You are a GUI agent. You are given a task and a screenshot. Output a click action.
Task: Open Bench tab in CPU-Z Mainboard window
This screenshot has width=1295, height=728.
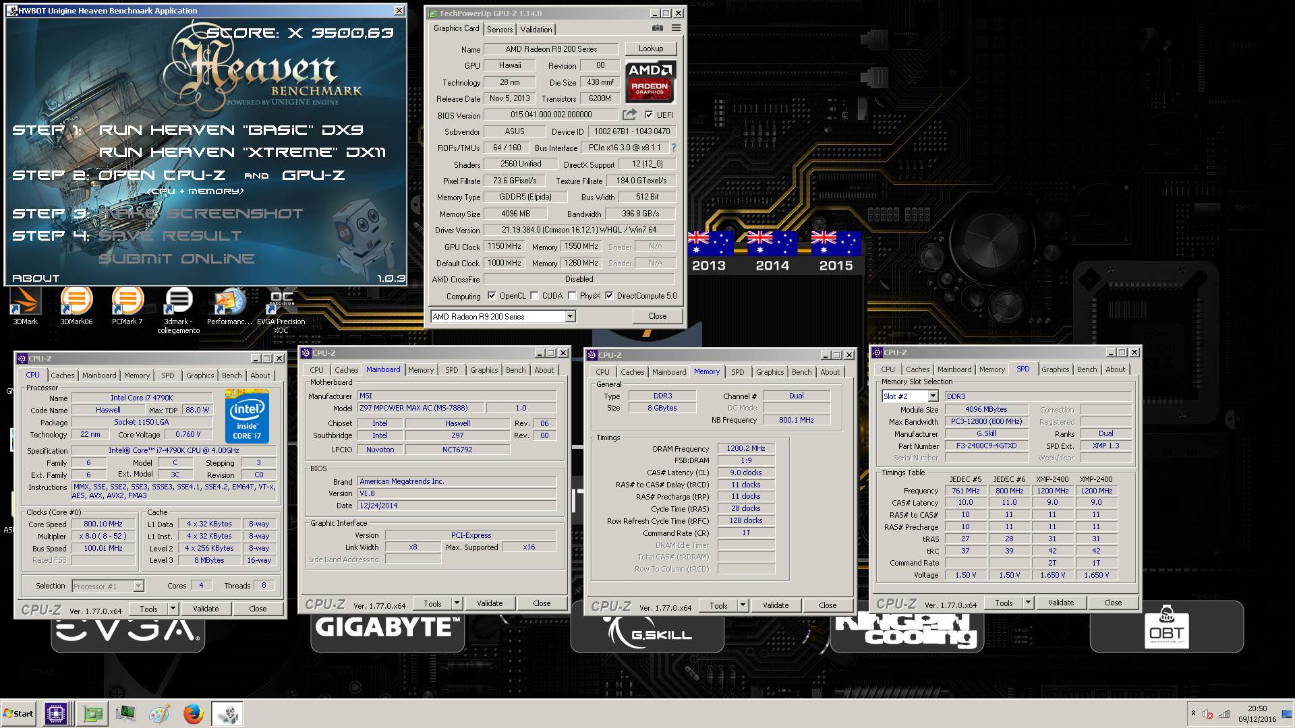point(515,370)
